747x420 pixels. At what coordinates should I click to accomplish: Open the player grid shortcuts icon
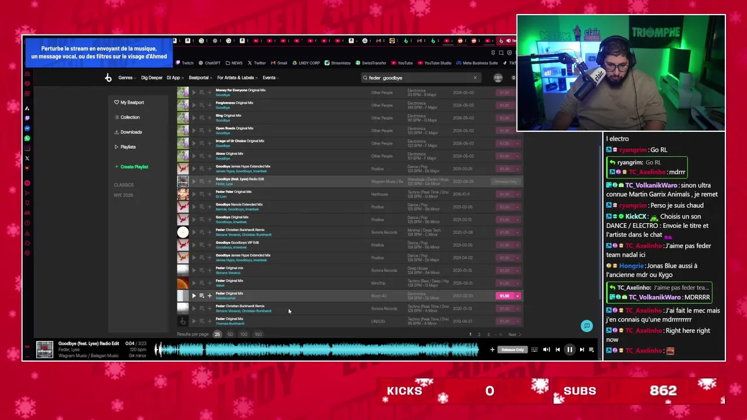coord(534,349)
